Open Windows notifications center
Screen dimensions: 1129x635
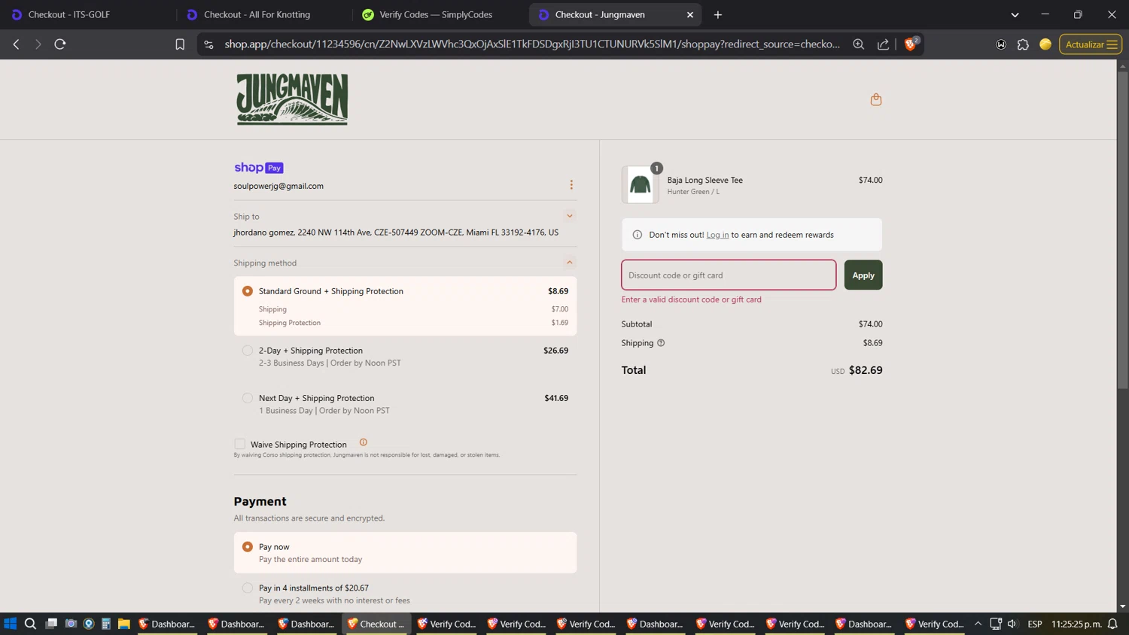(x=1112, y=624)
